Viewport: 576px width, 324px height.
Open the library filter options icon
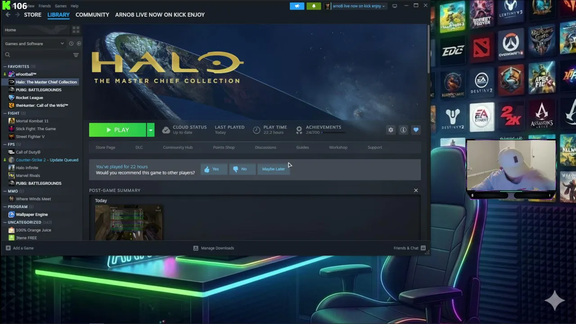76,55
